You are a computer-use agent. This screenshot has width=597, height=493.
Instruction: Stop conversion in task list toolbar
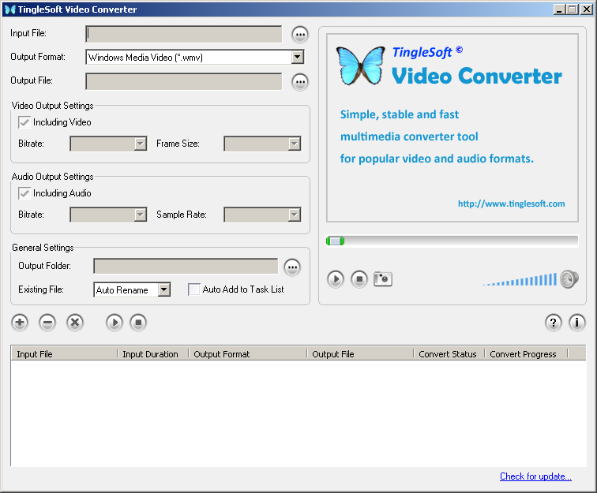pos(138,323)
